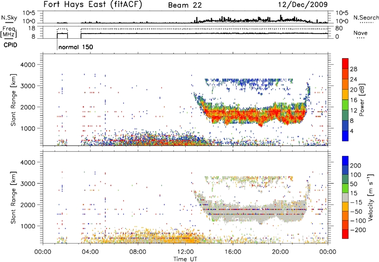379x262 pixels.
Task: Click the 'Power [dB]' color bar label
Action: 362,100
